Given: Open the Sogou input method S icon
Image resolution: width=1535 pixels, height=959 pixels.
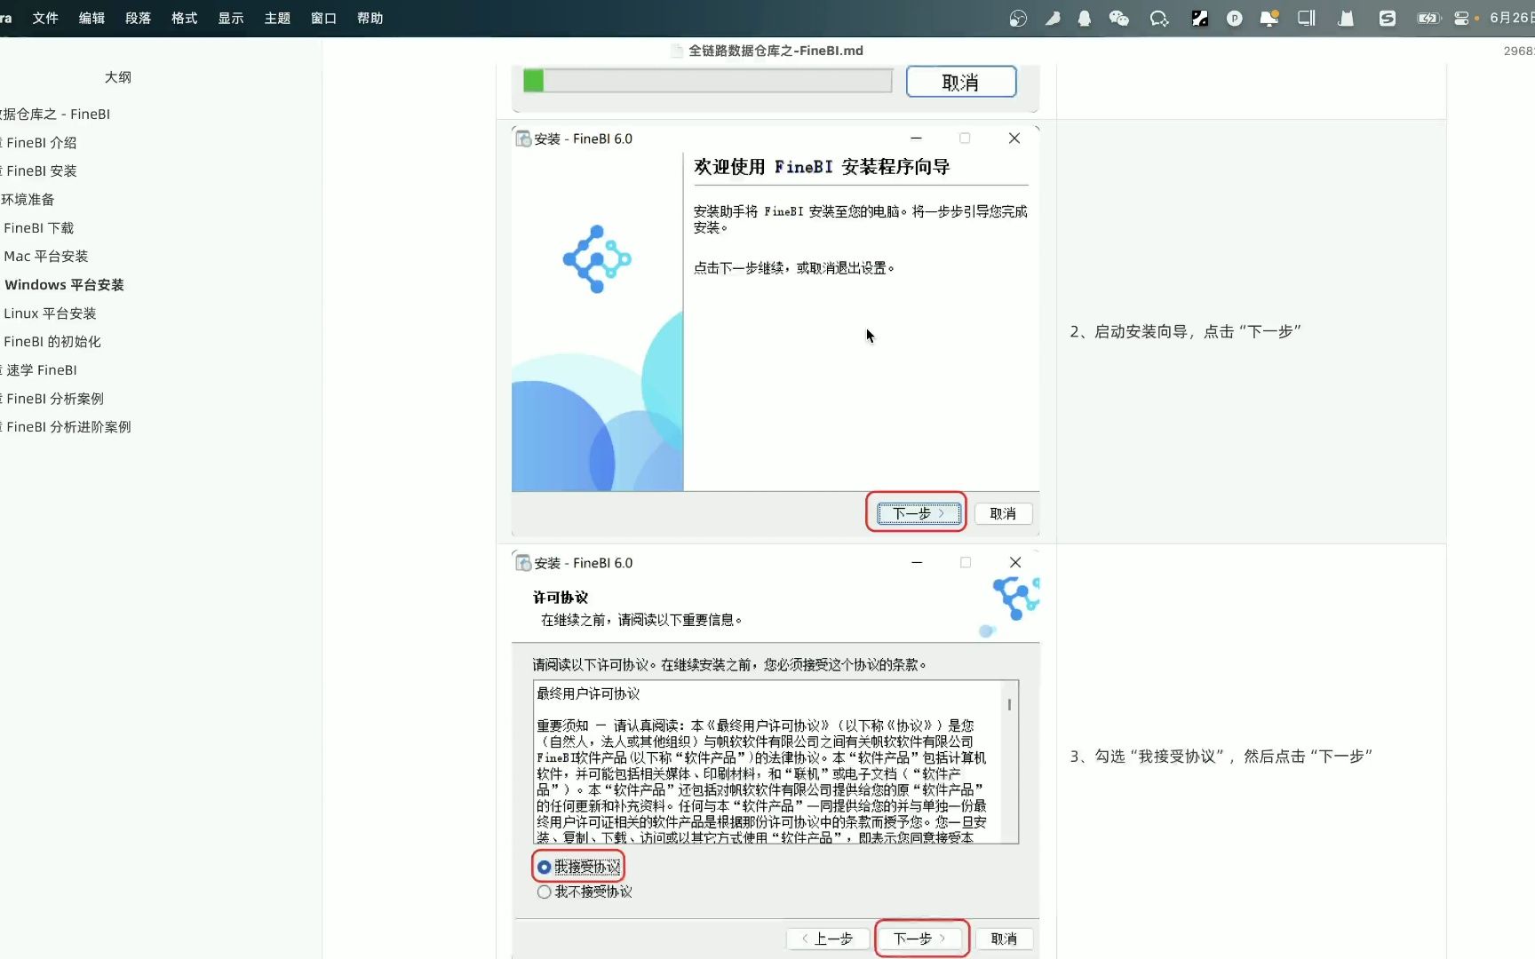Looking at the screenshot, I should click(1387, 18).
